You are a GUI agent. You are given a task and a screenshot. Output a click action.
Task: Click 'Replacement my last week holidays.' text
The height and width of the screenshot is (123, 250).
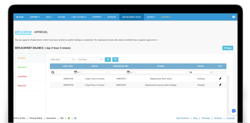(x=161, y=85)
